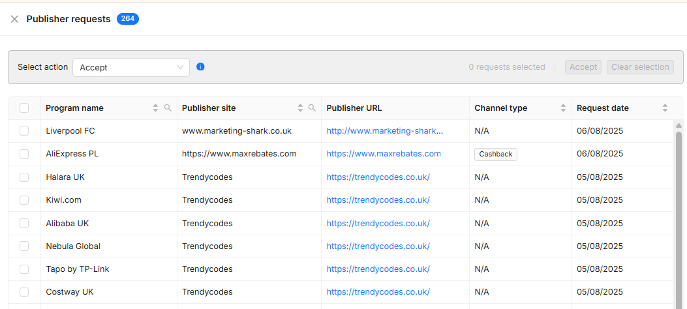Sort table by Publisher site
Image resolution: width=687 pixels, height=309 pixels.
click(300, 108)
